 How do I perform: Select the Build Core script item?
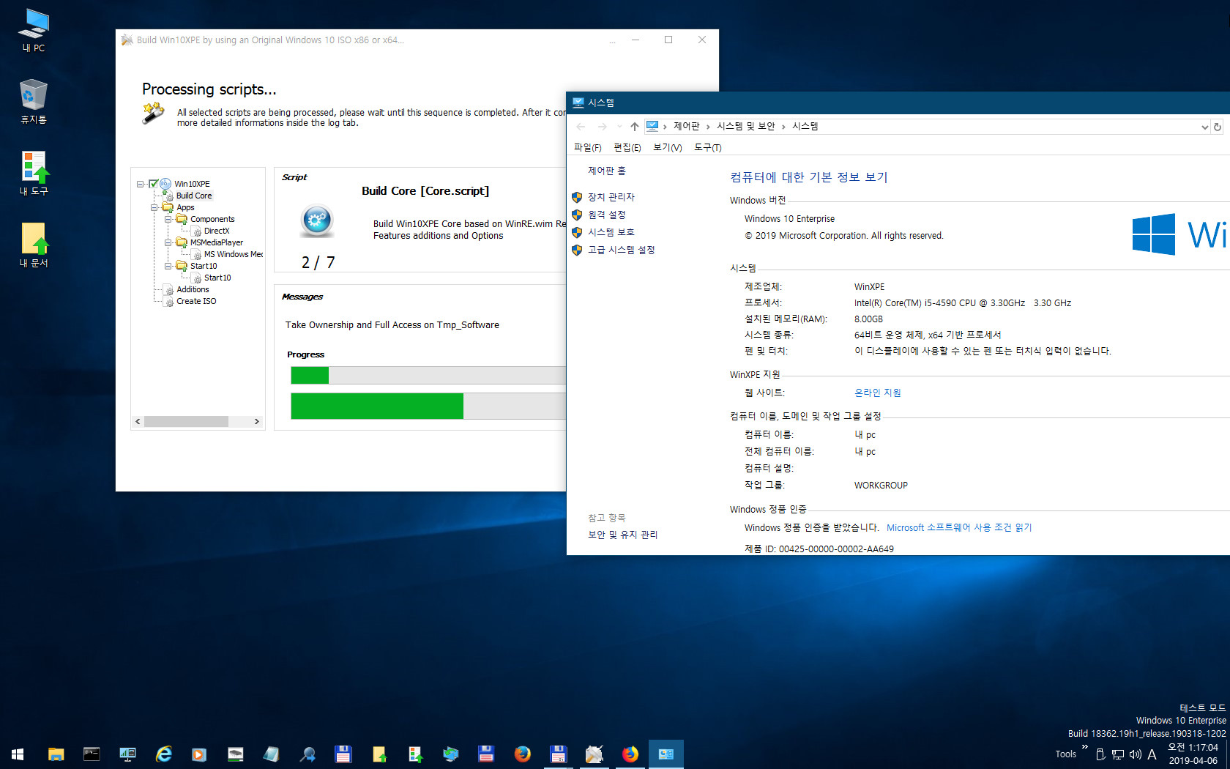194,196
